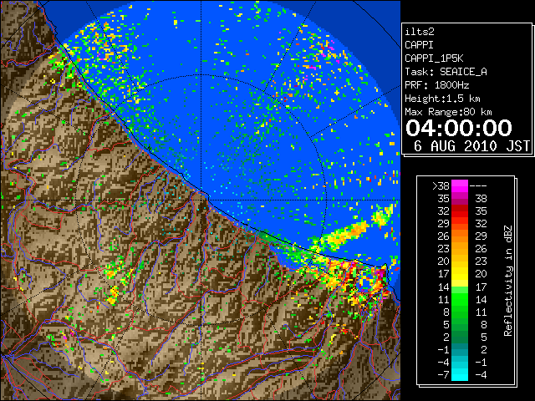
Task: Select the "Task: SEAICE_A" line
Action: pyautogui.click(x=446, y=72)
